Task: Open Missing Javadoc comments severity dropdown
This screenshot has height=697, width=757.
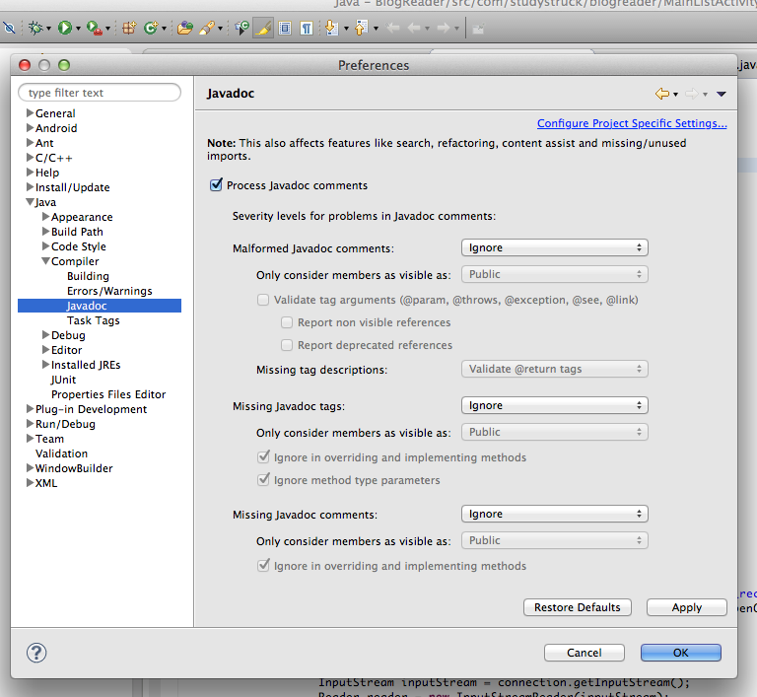Action: pos(554,515)
